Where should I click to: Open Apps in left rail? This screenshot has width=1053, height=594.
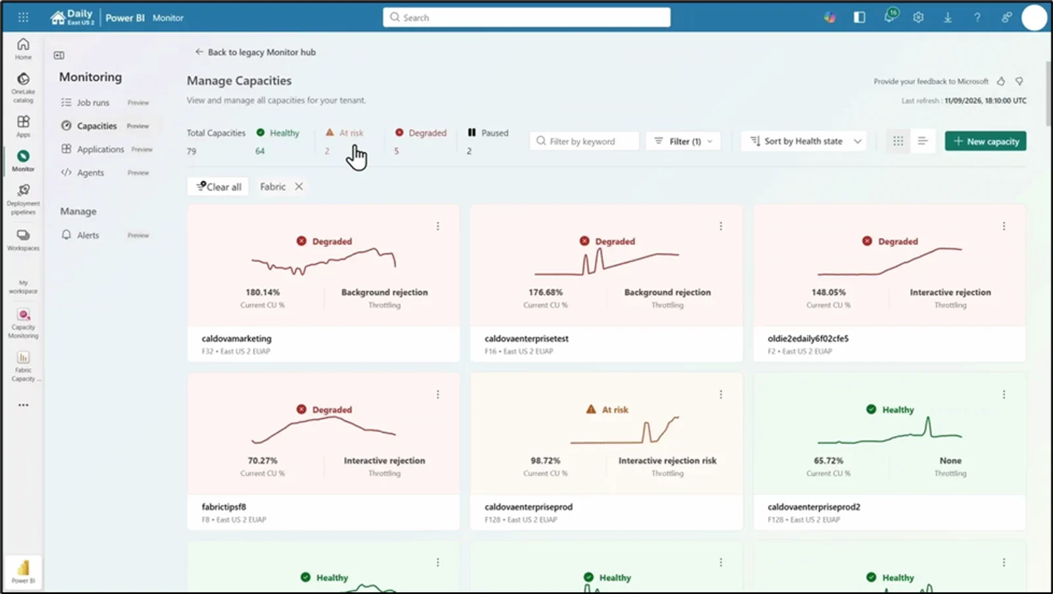point(23,126)
